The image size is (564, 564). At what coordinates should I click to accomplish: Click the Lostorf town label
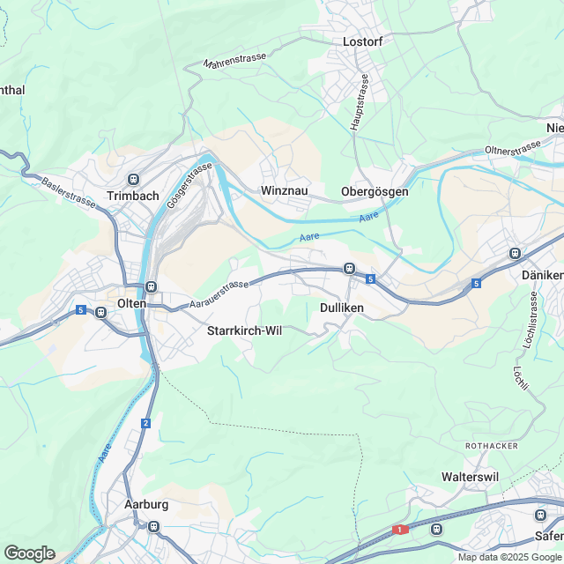[x=362, y=41]
